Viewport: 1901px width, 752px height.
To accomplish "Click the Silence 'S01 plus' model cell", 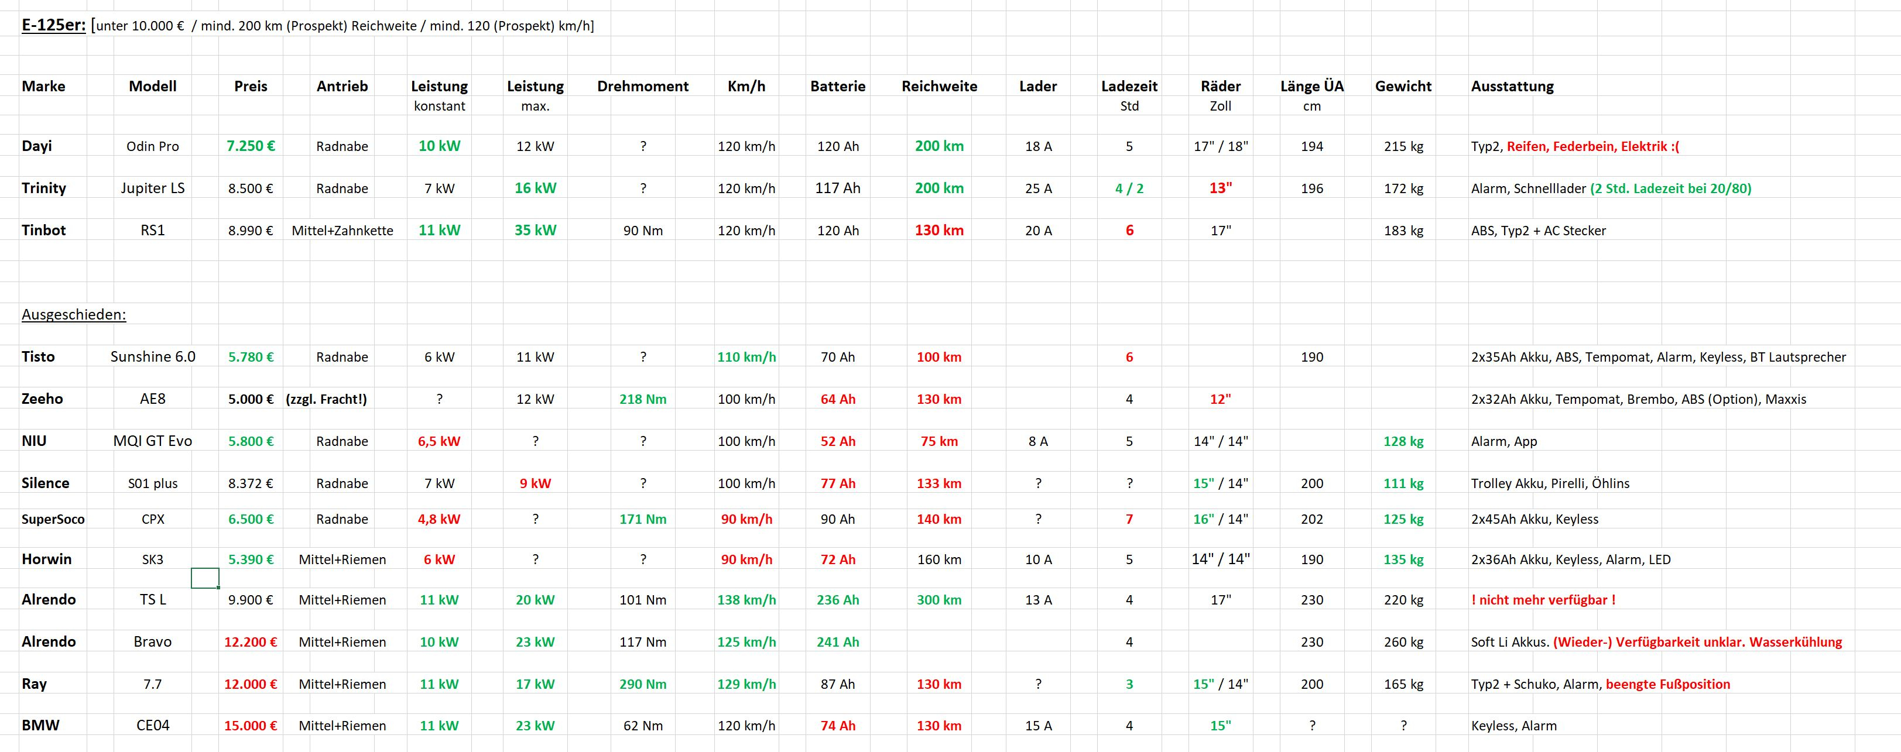I will coord(153,483).
